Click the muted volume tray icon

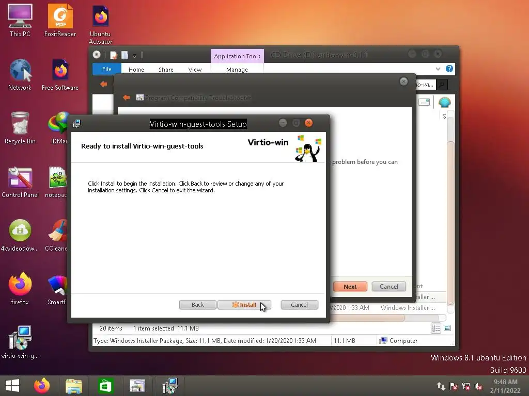pyautogui.click(x=478, y=386)
